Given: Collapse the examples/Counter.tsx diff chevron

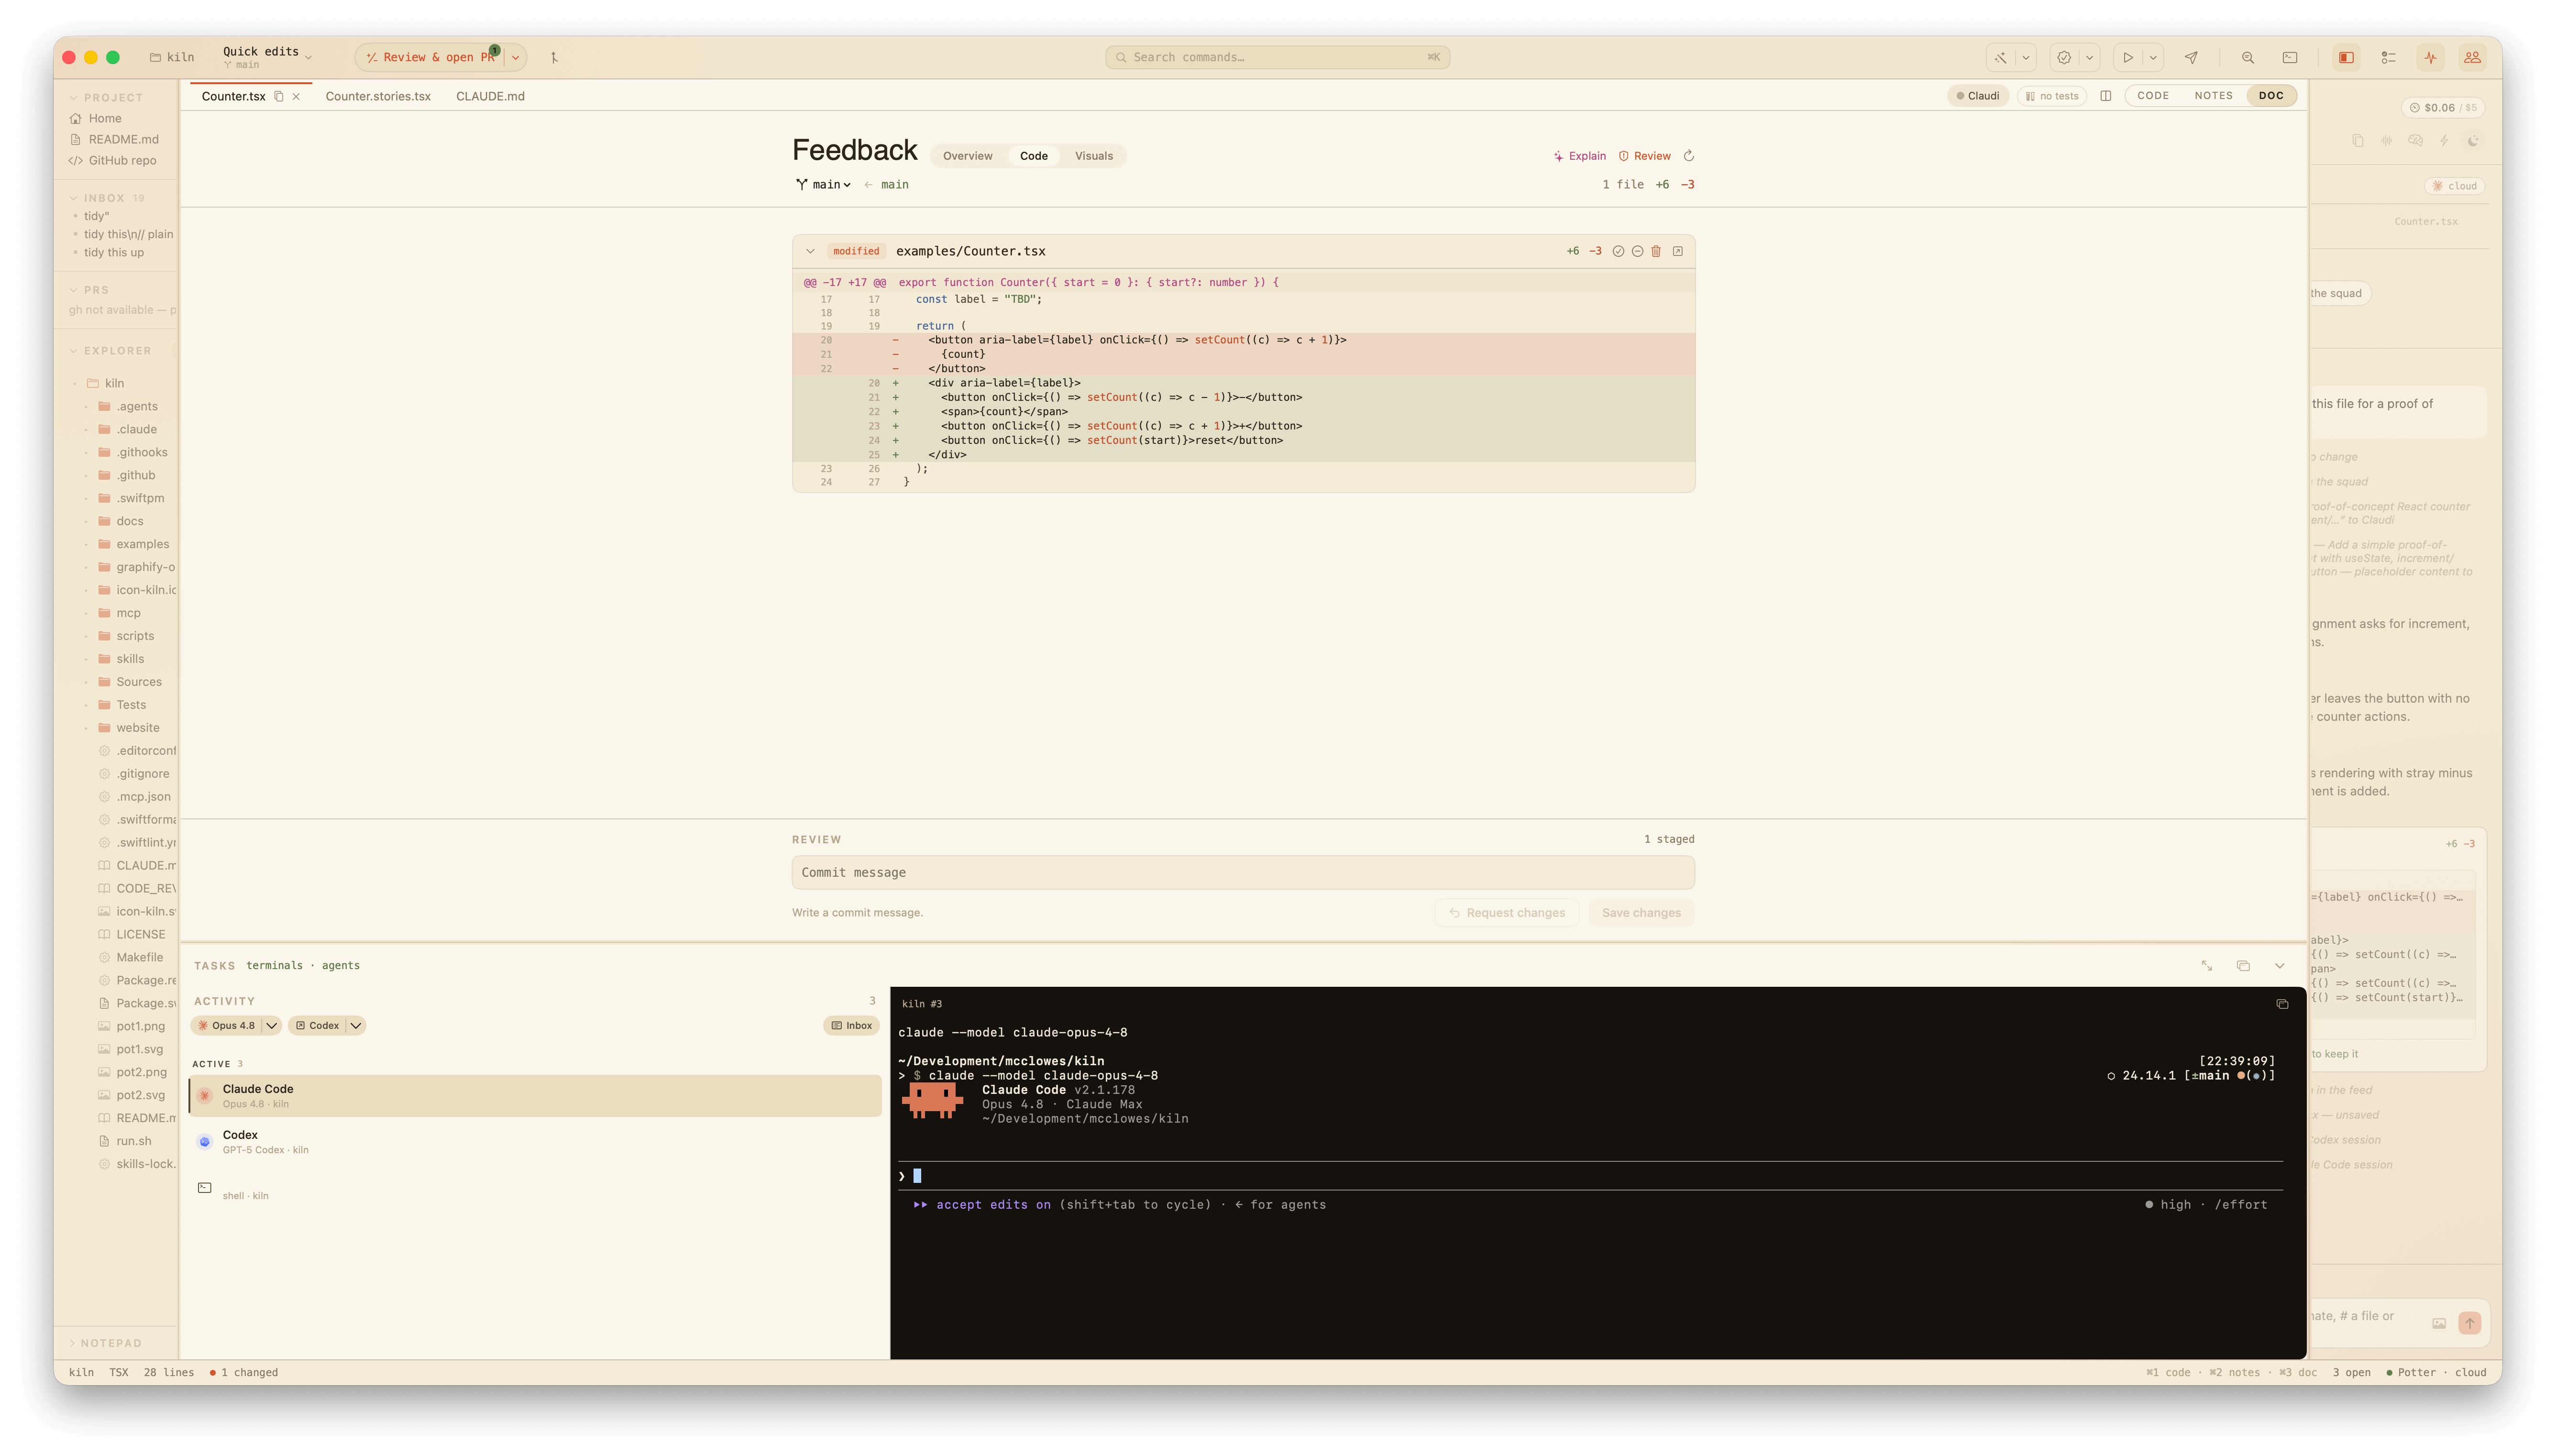Looking at the screenshot, I should 810,251.
